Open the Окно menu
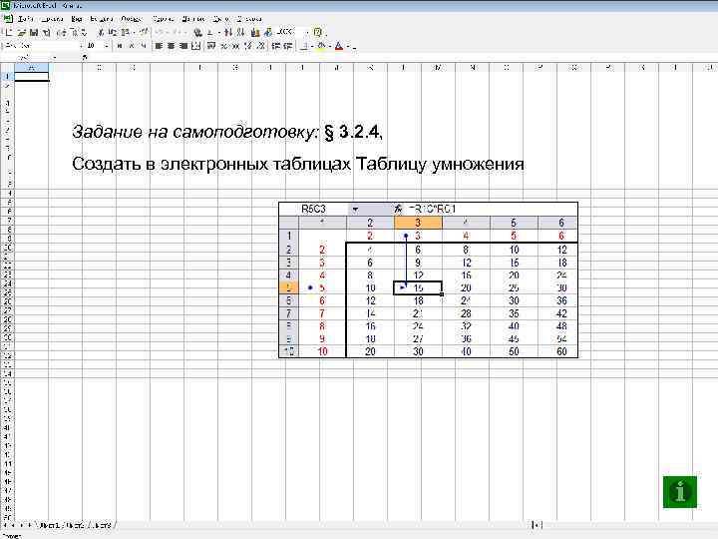This screenshot has width=718, height=539. 220,19
